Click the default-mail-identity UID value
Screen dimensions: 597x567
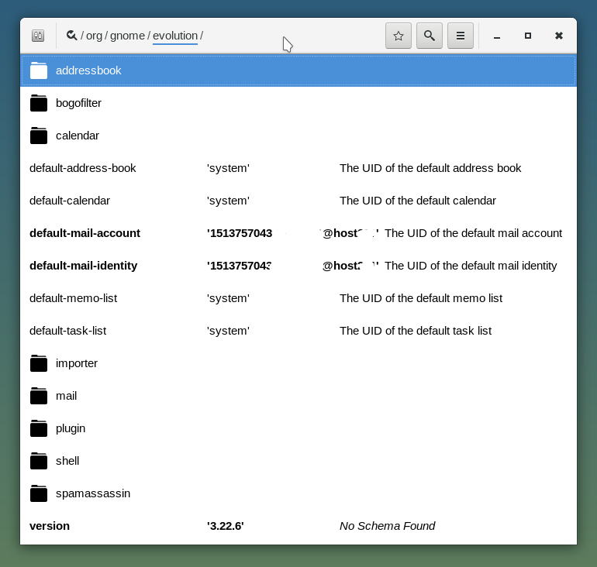click(x=293, y=266)
